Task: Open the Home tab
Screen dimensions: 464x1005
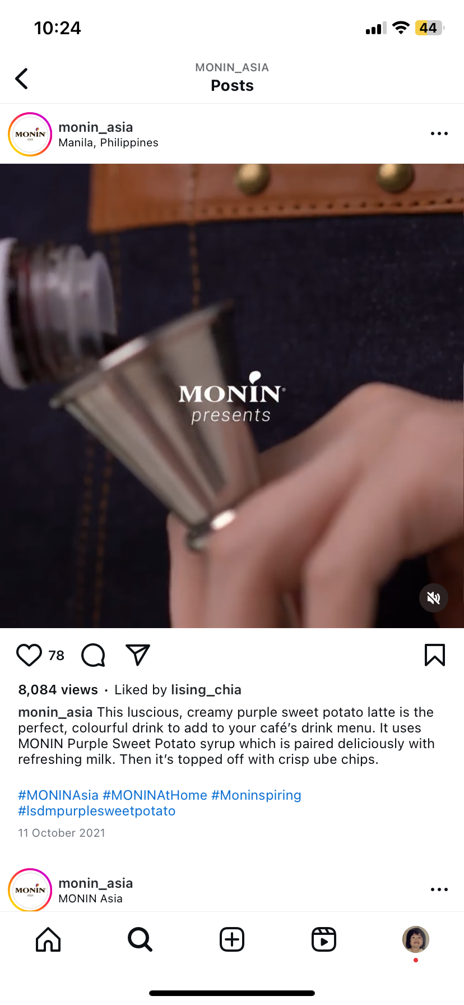Action: (x=48, y=939)
